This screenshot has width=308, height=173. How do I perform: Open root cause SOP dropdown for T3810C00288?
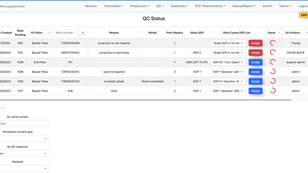pyautogui.click(x=228, y=43)
